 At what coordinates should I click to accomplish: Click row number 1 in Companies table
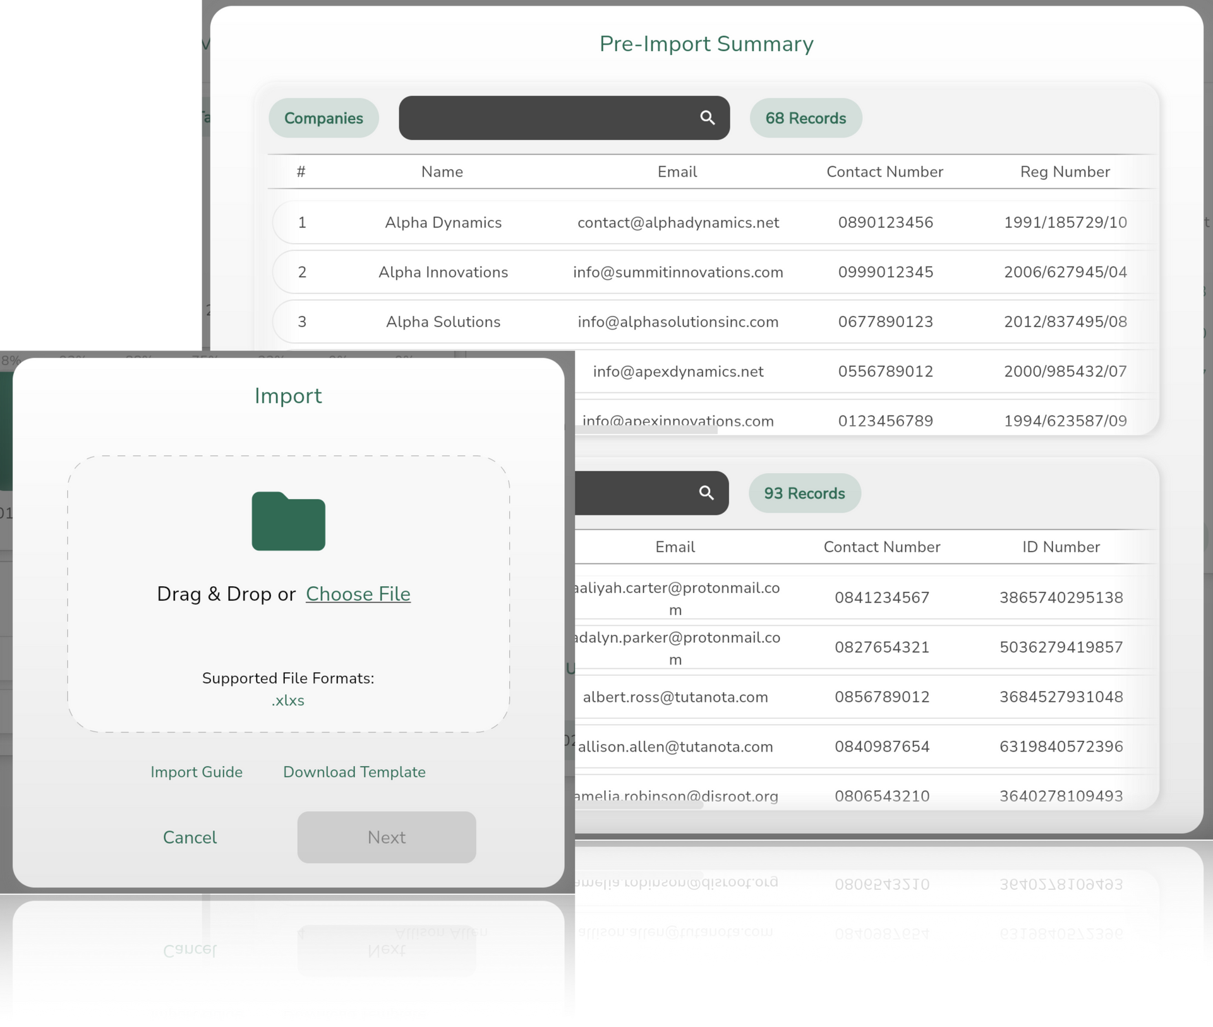302,222
